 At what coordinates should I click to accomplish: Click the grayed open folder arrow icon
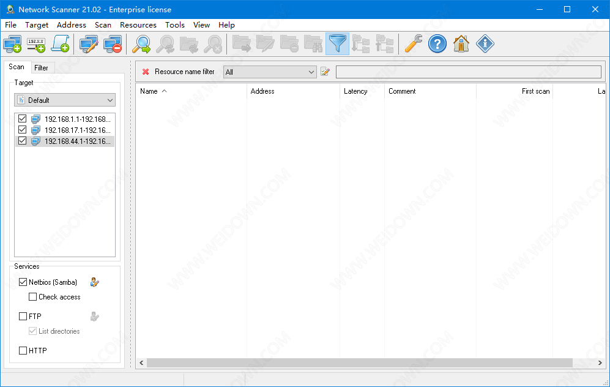click(x=242, y=43)
